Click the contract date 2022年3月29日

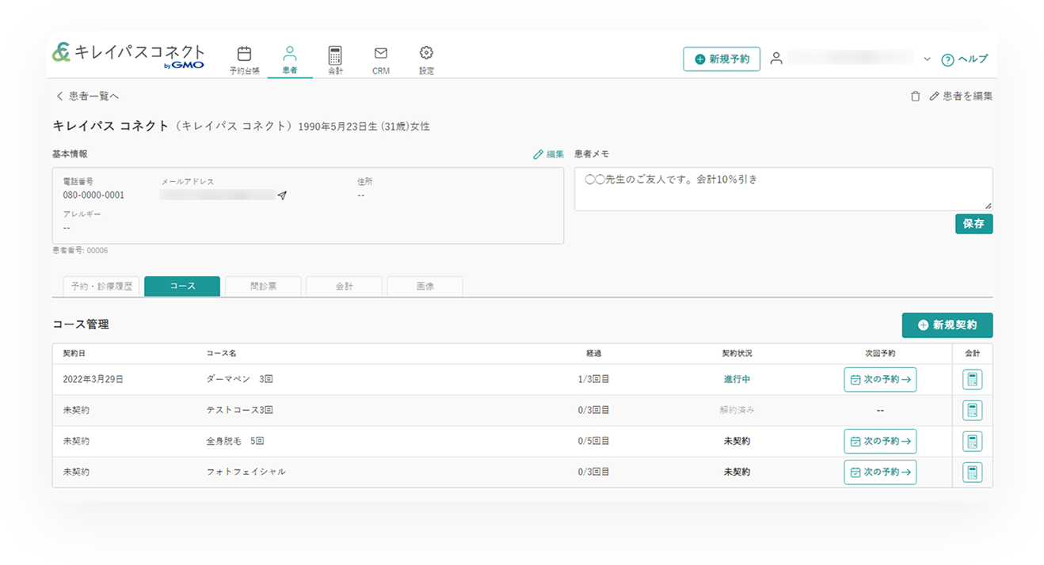93,380
